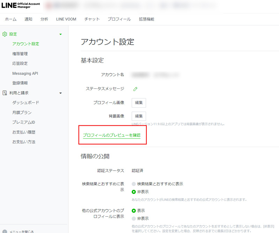Viewport: 279px width, 233px height.
Task: Open お支払い方法 in the sidebar
Action: (24, 142)
